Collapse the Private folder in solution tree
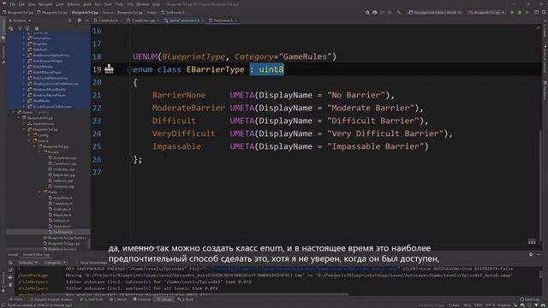Screen dimensions: 548x308 click(40, 152)
